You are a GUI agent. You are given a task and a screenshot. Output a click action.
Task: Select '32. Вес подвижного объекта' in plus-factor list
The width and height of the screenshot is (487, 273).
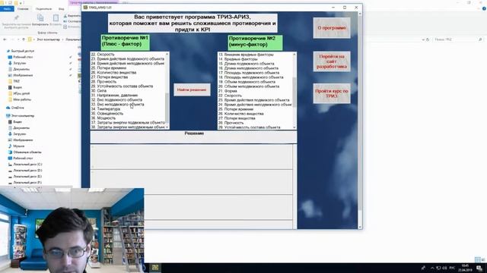116,99
